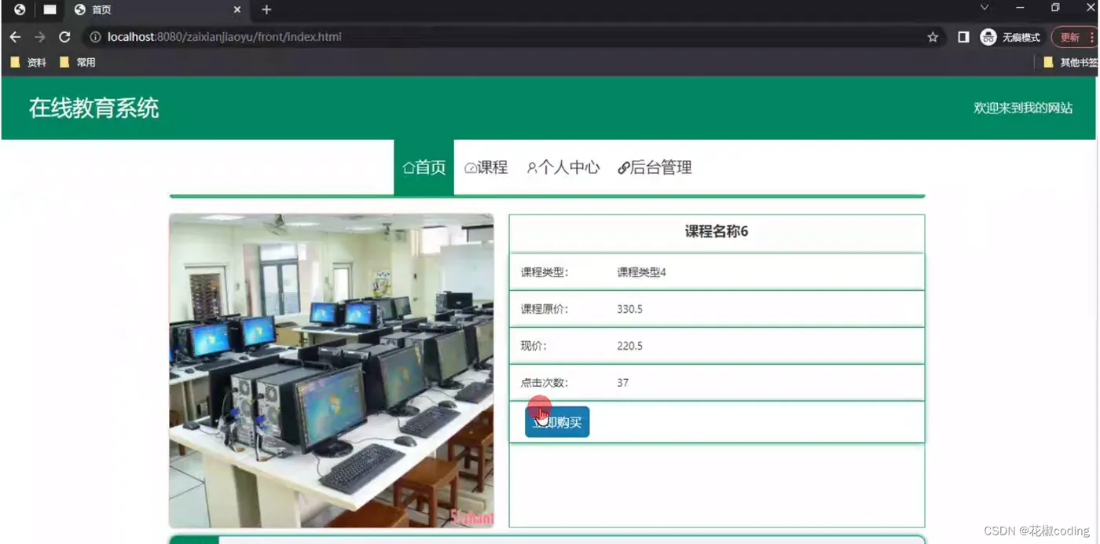Open the 课程 navigation item
The height and width of the screenshot is (544, 1100).
(x=486, y=167)
